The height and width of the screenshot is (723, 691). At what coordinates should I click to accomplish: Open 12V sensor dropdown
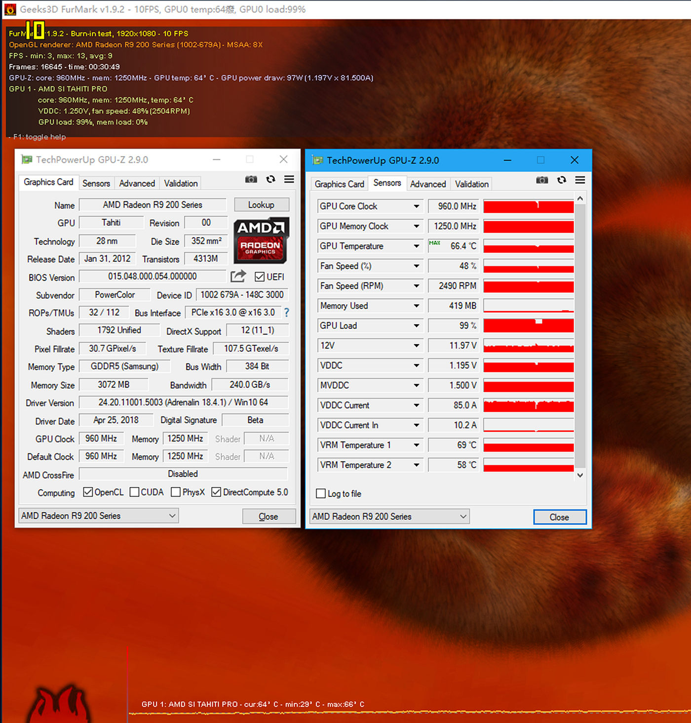(x=417, y=346)
